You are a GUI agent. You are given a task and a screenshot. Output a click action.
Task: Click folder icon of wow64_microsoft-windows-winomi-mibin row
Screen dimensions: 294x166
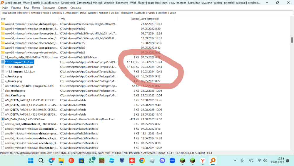tap(3, 52)
